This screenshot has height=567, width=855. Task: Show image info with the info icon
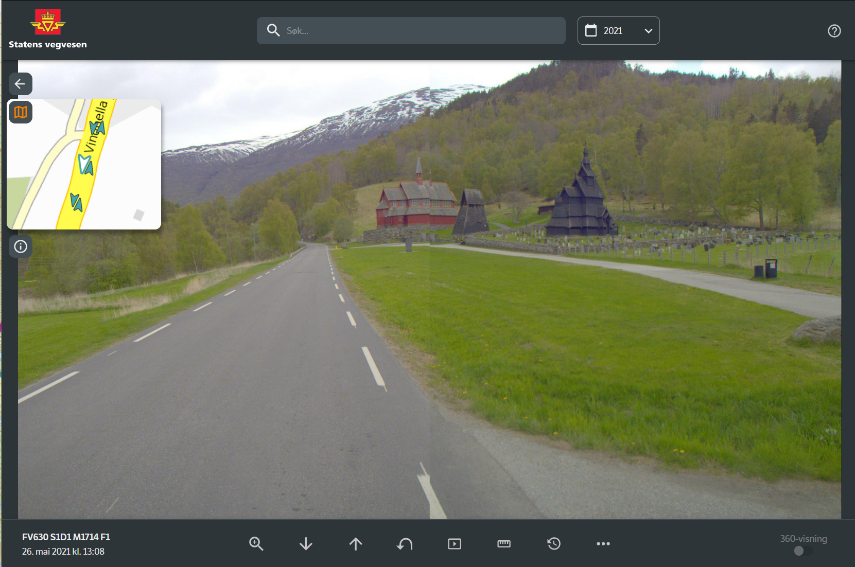(x=21, y=246)
